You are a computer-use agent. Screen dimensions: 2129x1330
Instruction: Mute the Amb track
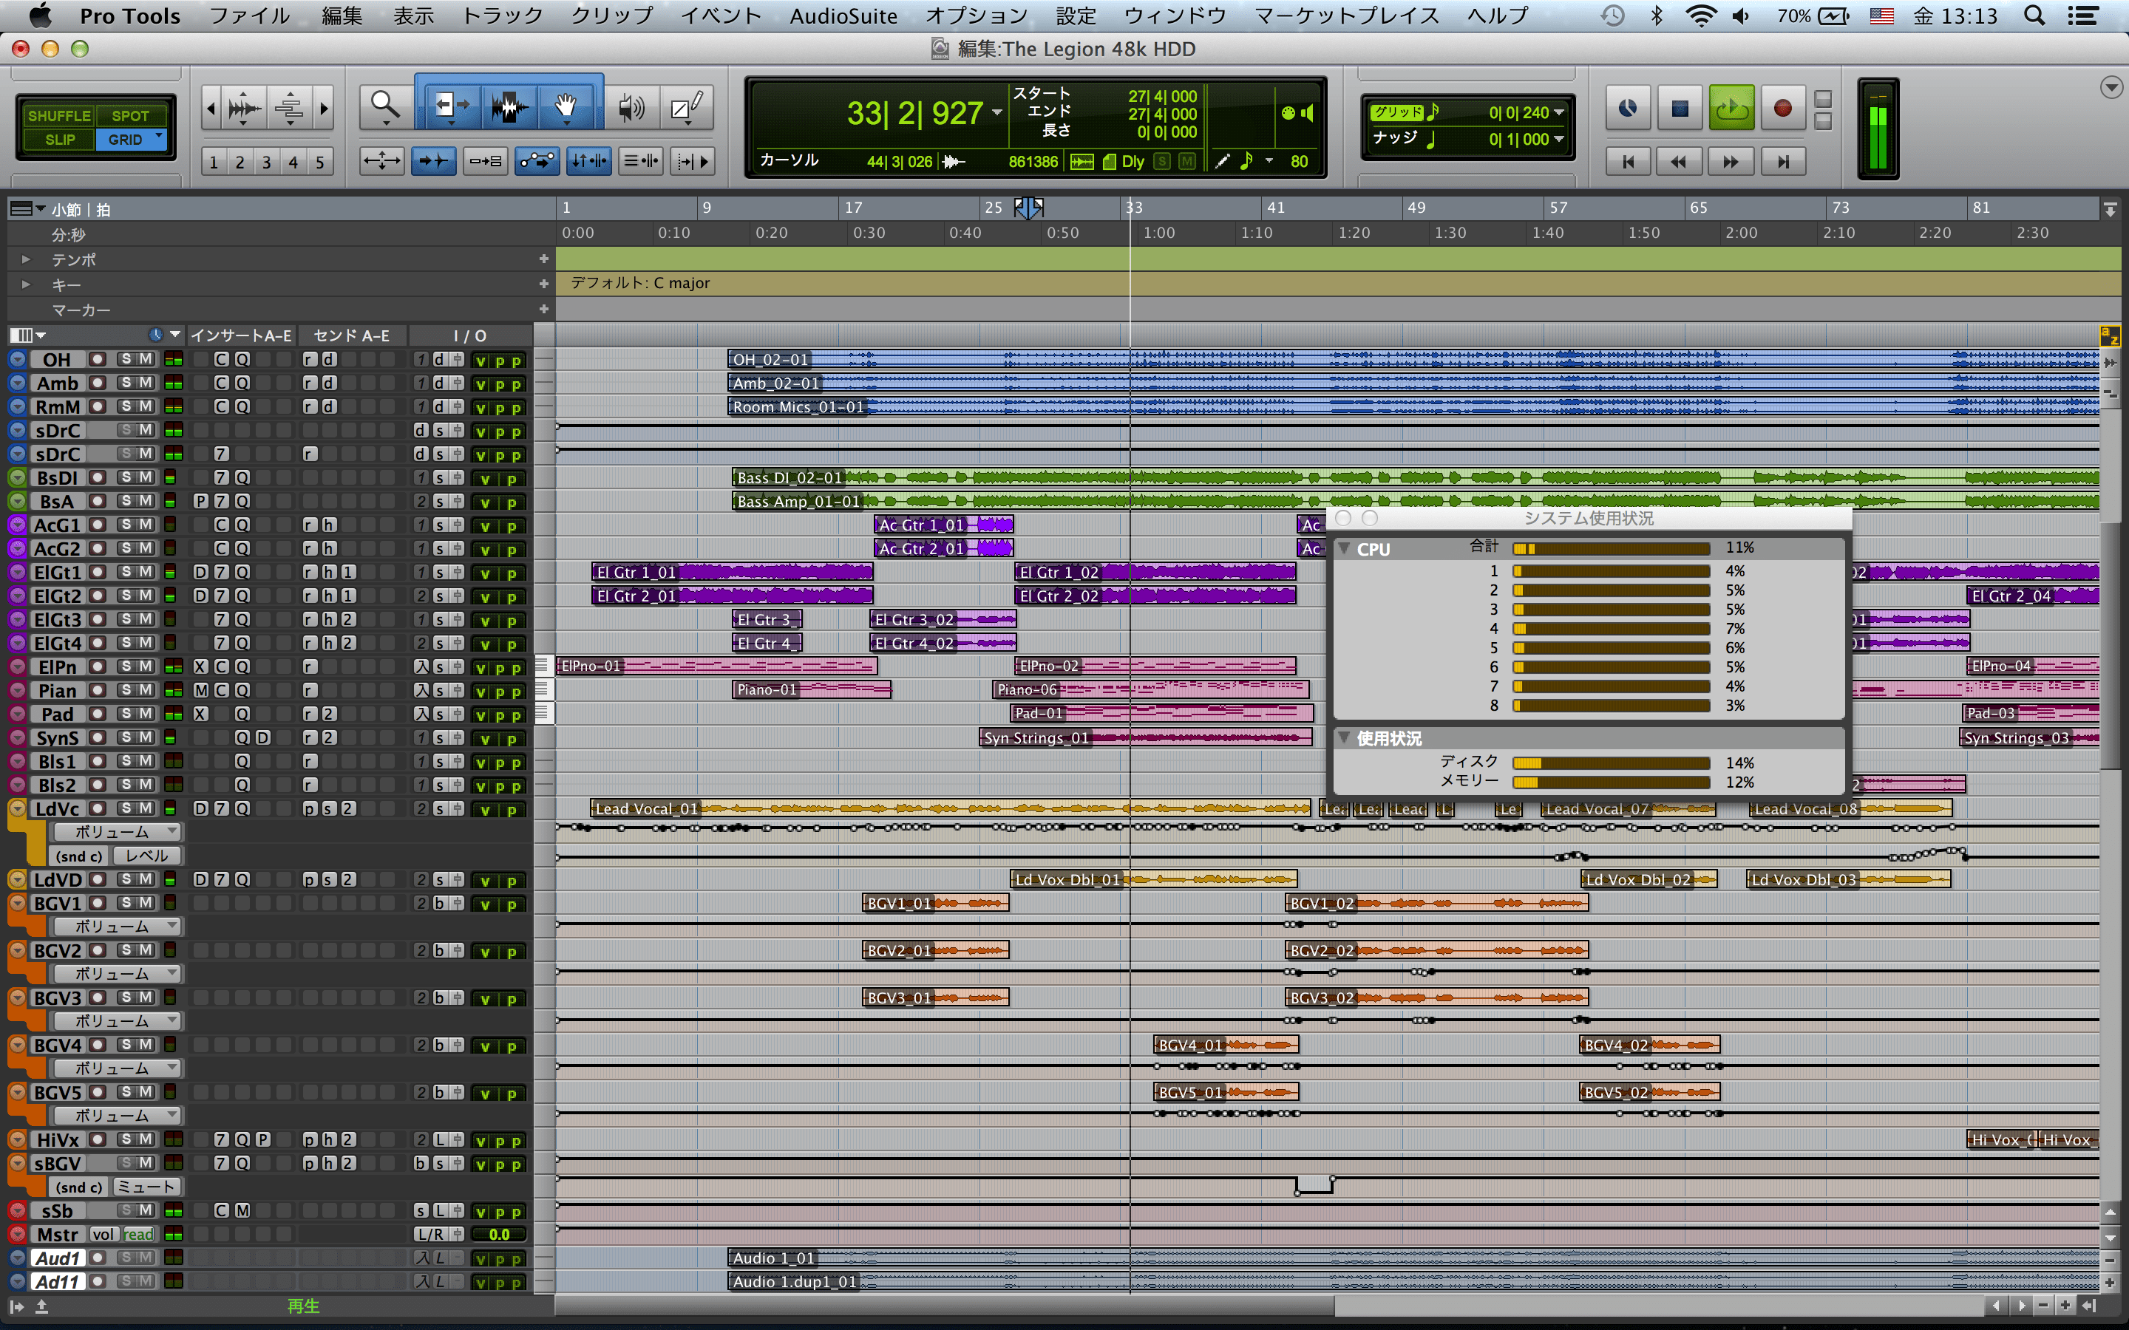tap(146, 383)
